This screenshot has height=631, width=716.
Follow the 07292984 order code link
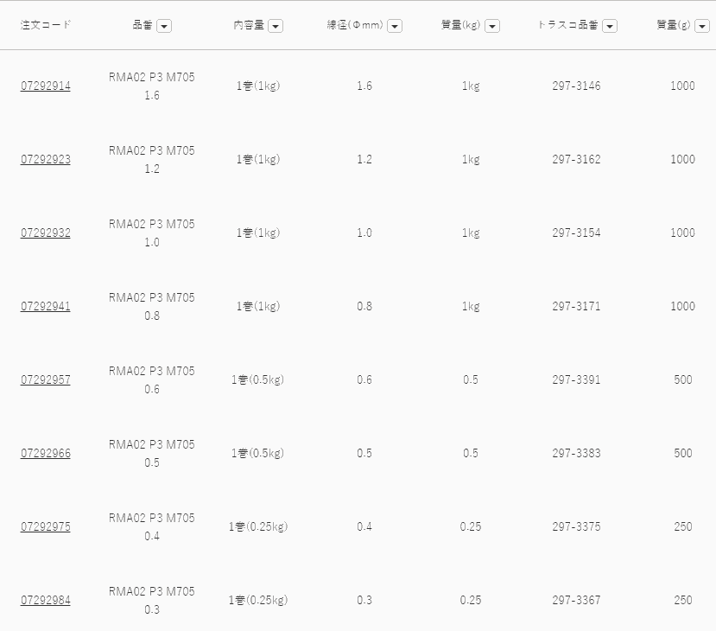46,601
